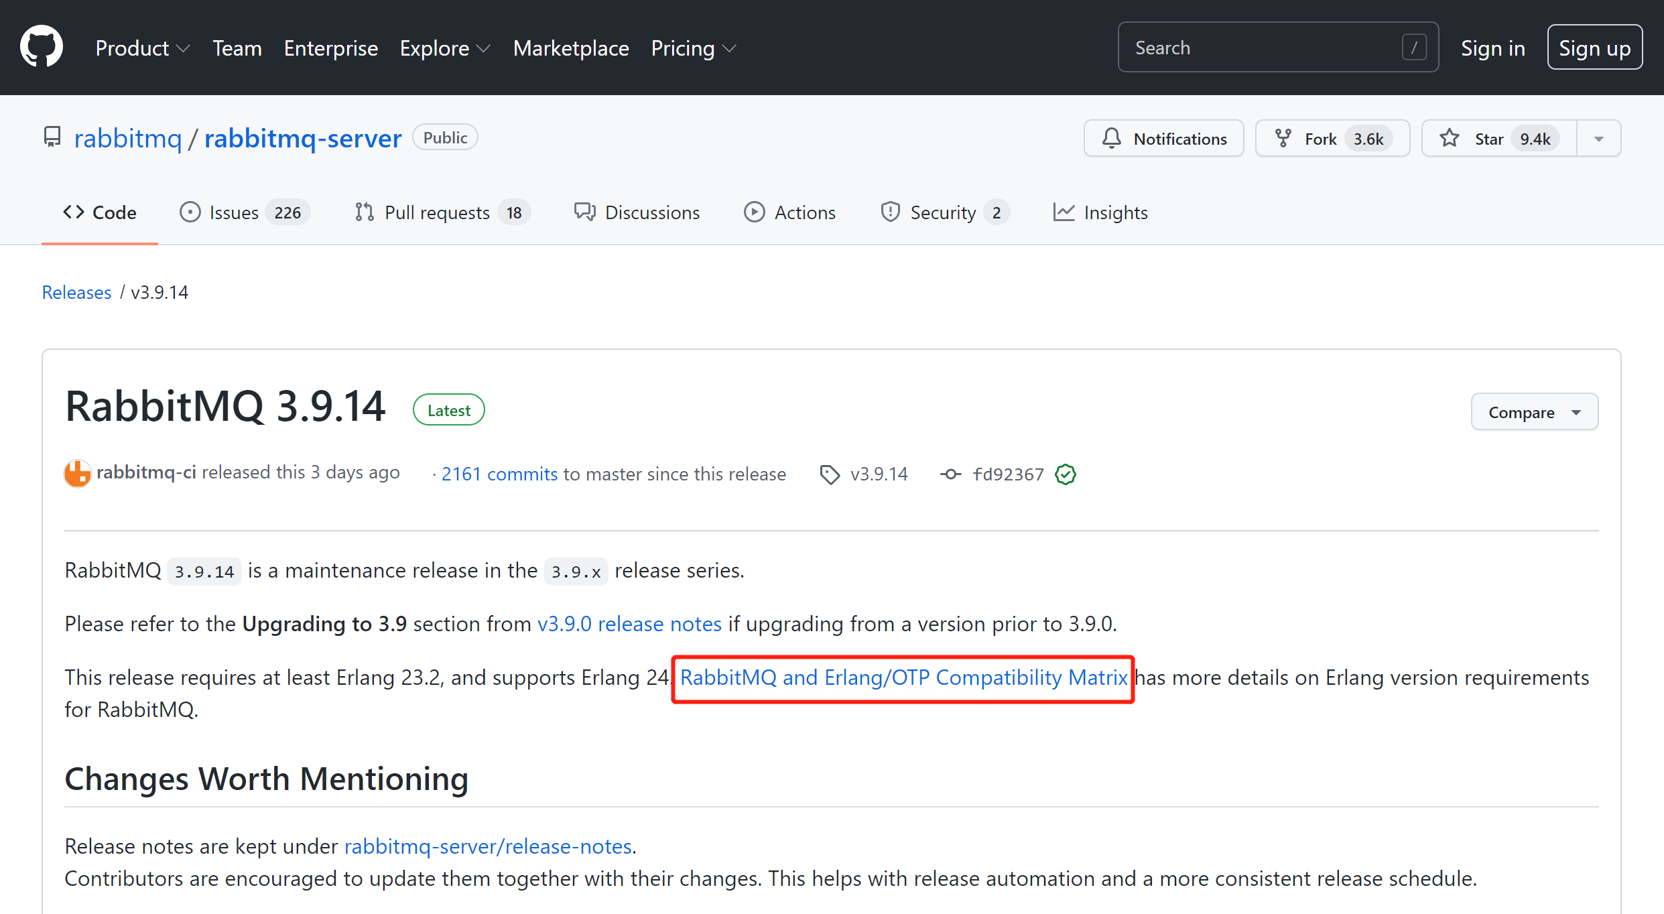Click the pull requests count badge 18
The width and height of the screenshot is (1664, 914).
[513, 212]
